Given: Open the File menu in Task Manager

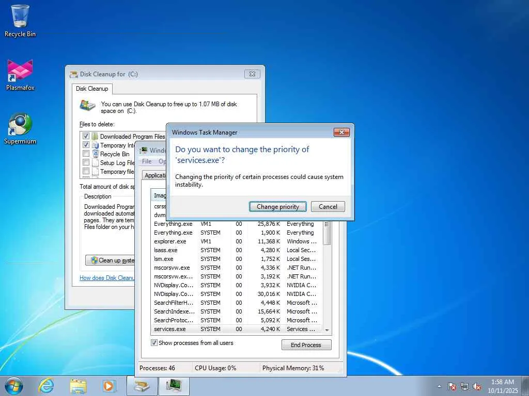Looking at the screenshot, I should (x=147, y=161).
